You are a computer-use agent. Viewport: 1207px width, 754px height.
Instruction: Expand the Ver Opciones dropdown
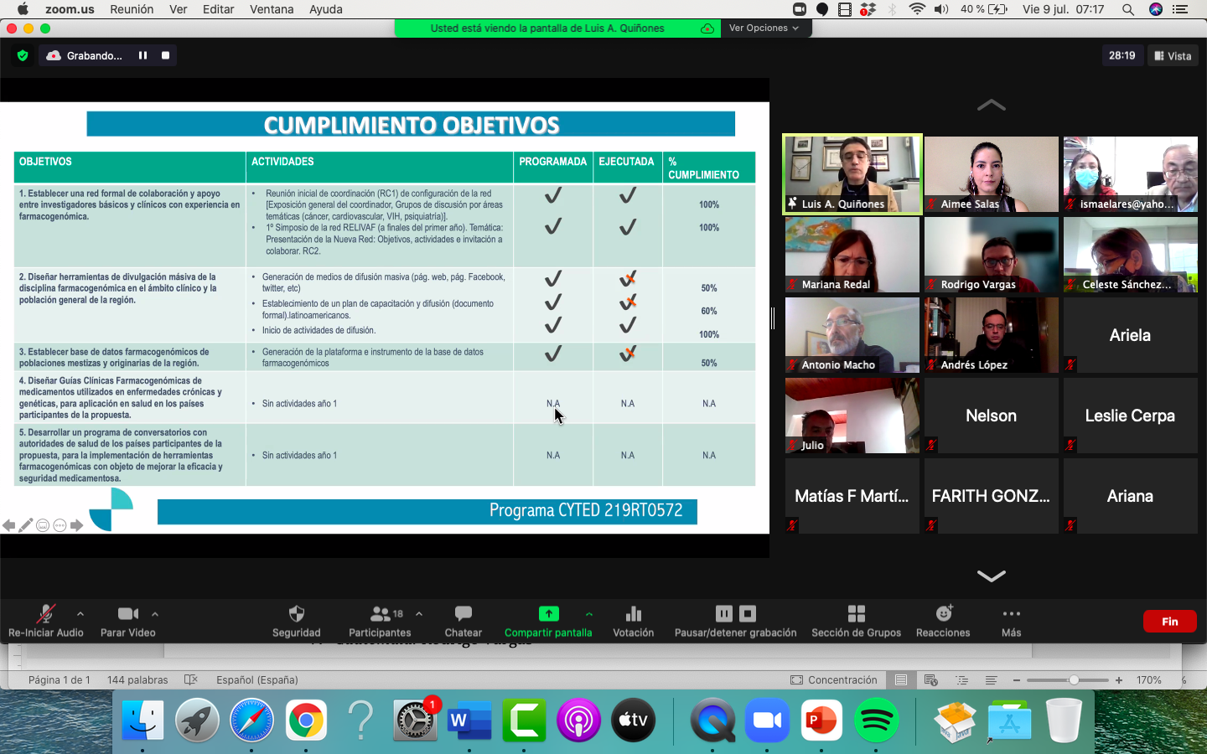tap(764, 28)
